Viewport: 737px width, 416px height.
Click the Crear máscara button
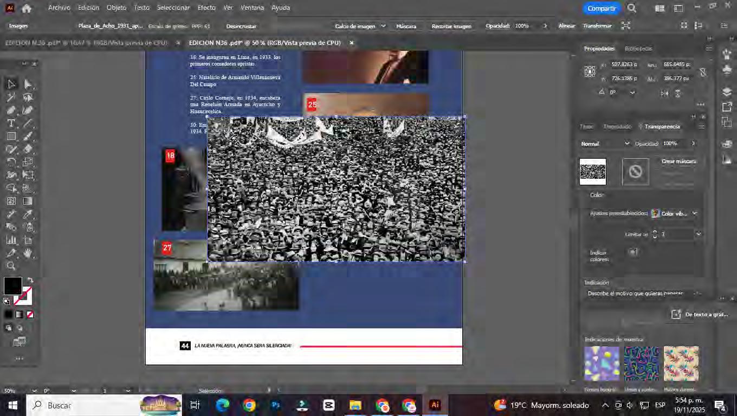(678, 161)
